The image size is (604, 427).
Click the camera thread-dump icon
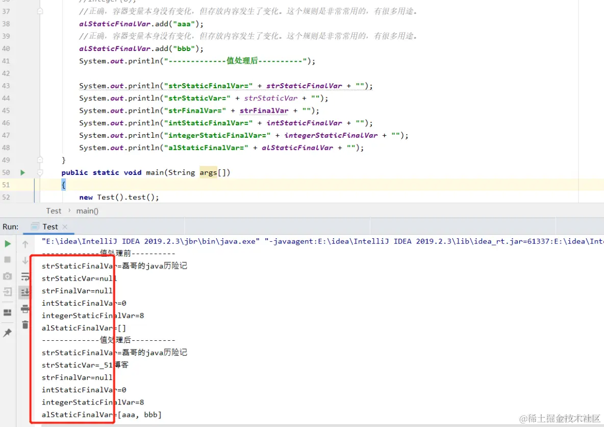coord(7,276)
